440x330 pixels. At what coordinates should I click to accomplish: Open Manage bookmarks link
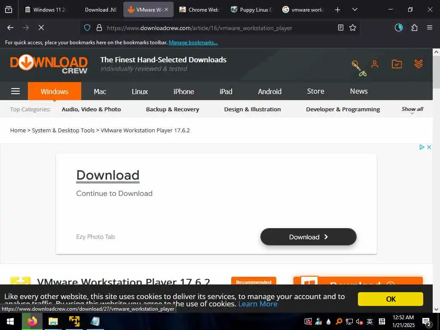tap(193, 43)
